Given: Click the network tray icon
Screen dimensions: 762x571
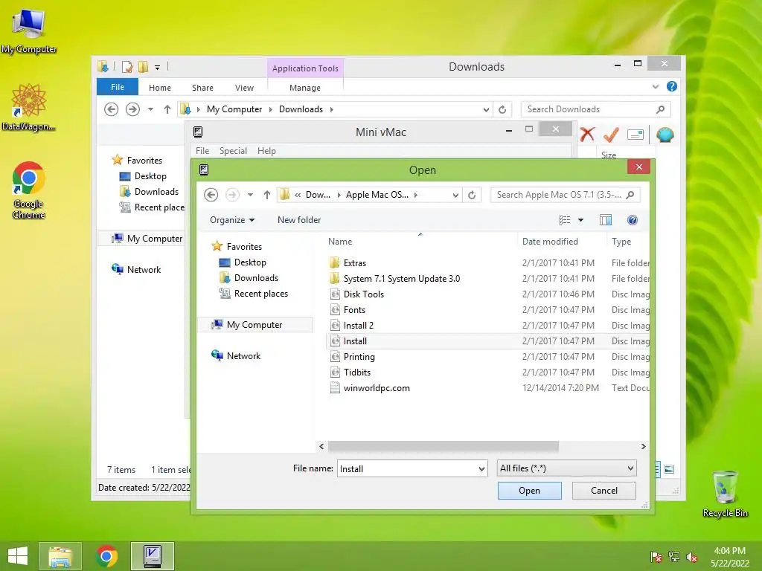Looking at the screenshot, I should pyautogui.click(x=674, y=557).
